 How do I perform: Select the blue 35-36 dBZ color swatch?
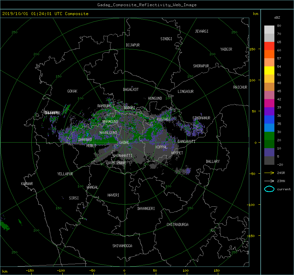(x=269, y=119)
